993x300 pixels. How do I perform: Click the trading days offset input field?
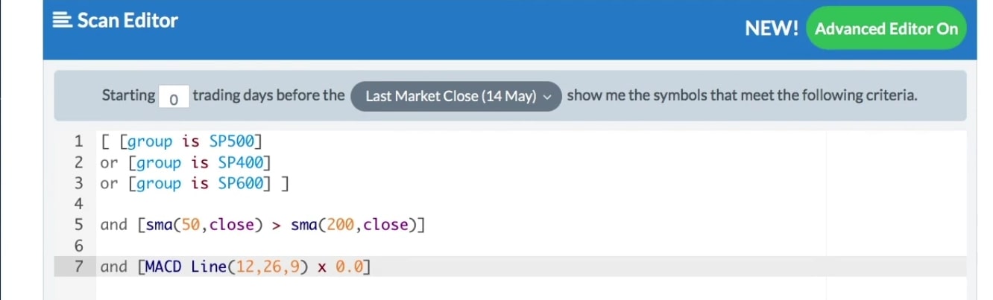[x=174, y=97]
